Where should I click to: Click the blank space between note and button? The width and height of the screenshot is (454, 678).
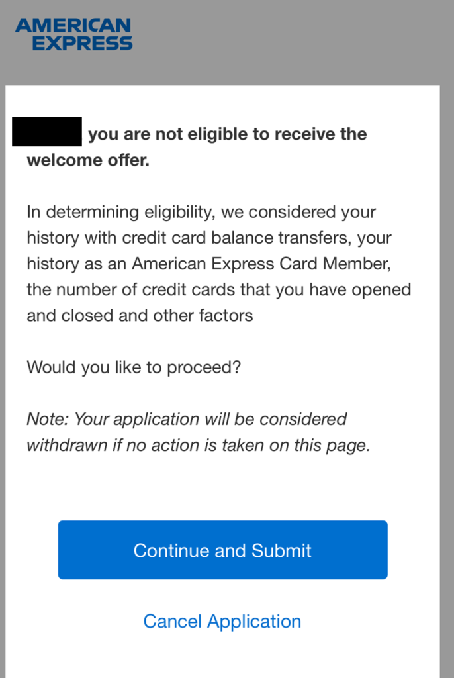[222, 487]
